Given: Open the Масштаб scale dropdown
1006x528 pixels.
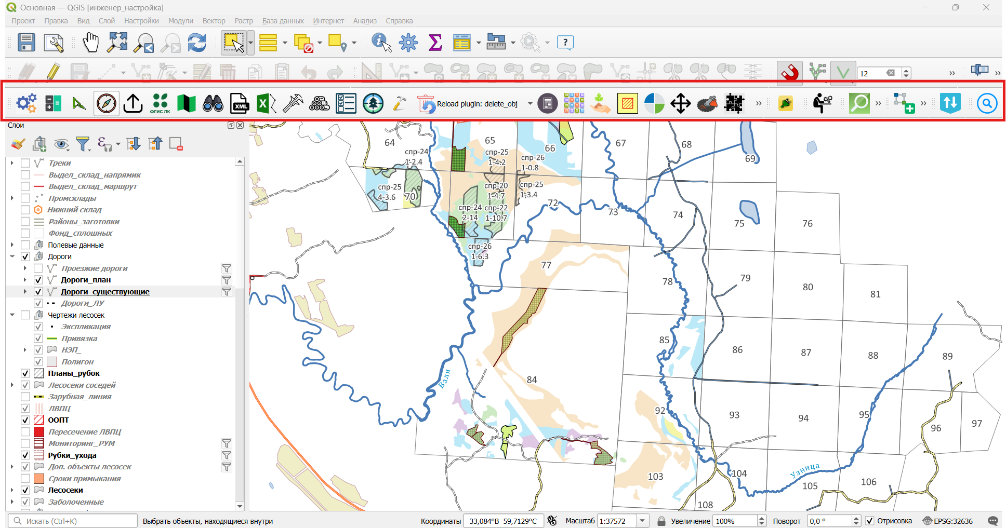Looking at the screenshot, I should click(643, 521).
